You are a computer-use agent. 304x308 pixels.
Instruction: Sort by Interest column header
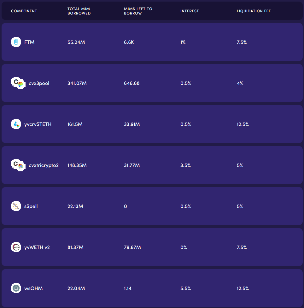tap(190, 11)
